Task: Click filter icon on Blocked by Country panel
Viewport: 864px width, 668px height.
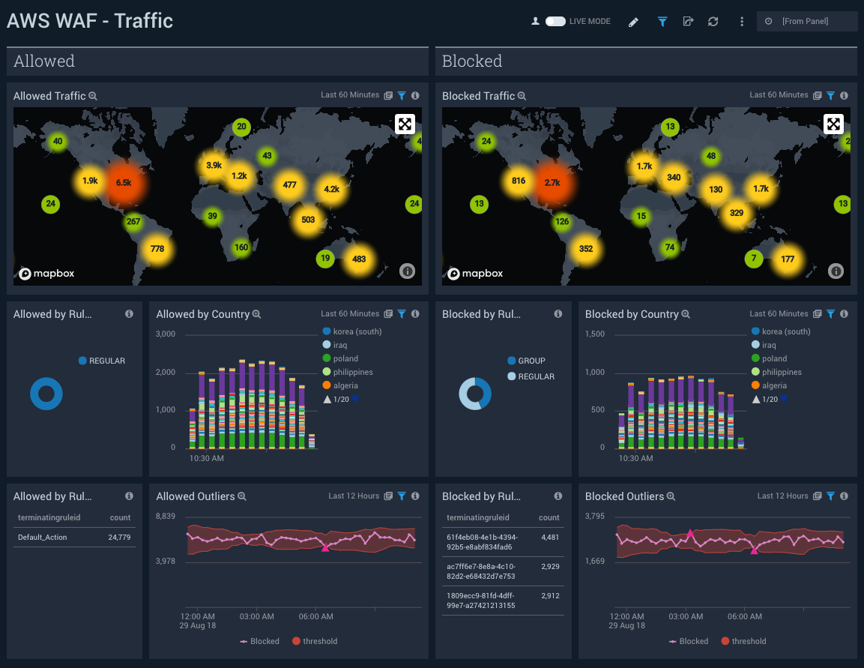Action: point(830,314)
